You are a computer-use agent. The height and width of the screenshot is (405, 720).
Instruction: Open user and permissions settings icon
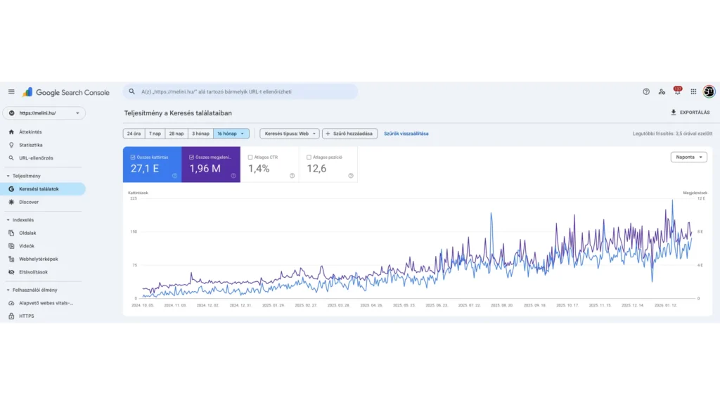662,91
